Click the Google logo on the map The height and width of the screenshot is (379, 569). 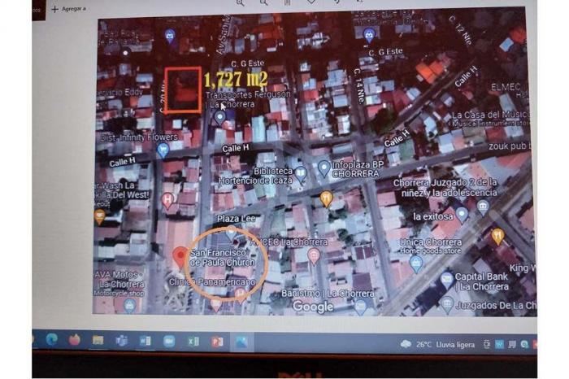tap(313, 307)
